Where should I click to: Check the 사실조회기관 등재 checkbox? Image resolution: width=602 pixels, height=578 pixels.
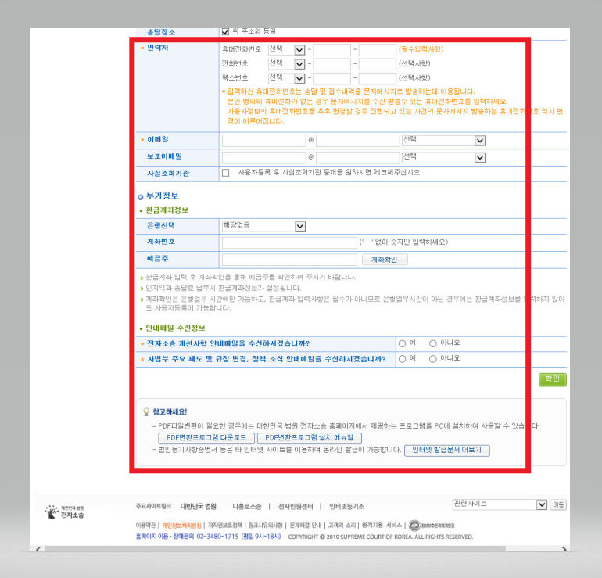tap(225, 173)
